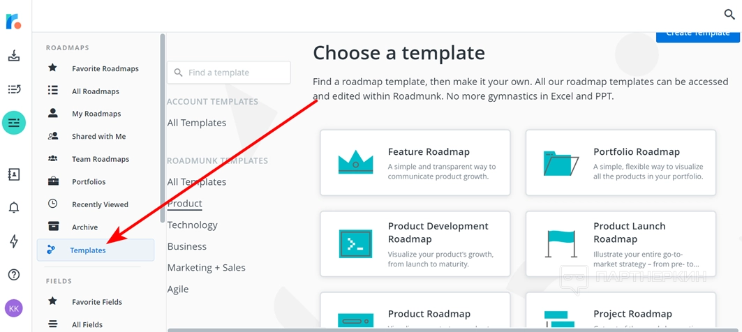Image resolution: width=742 pixels, height=332 pixels.
Task: Choose the Feature Roadmap template card
Action: click(x=415, y=163)
